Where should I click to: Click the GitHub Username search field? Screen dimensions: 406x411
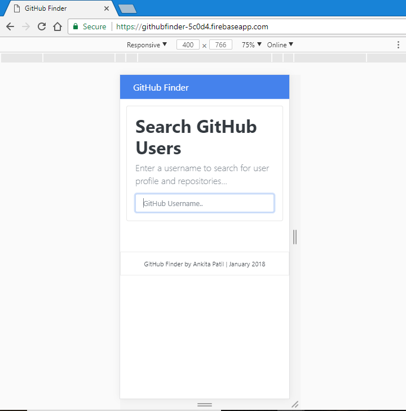(205, 203)
